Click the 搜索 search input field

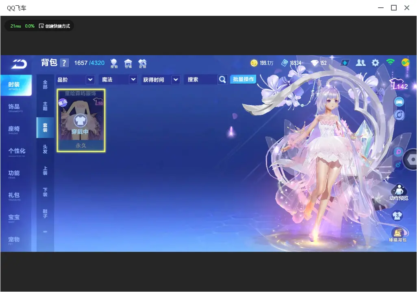[x=201, y=79]
